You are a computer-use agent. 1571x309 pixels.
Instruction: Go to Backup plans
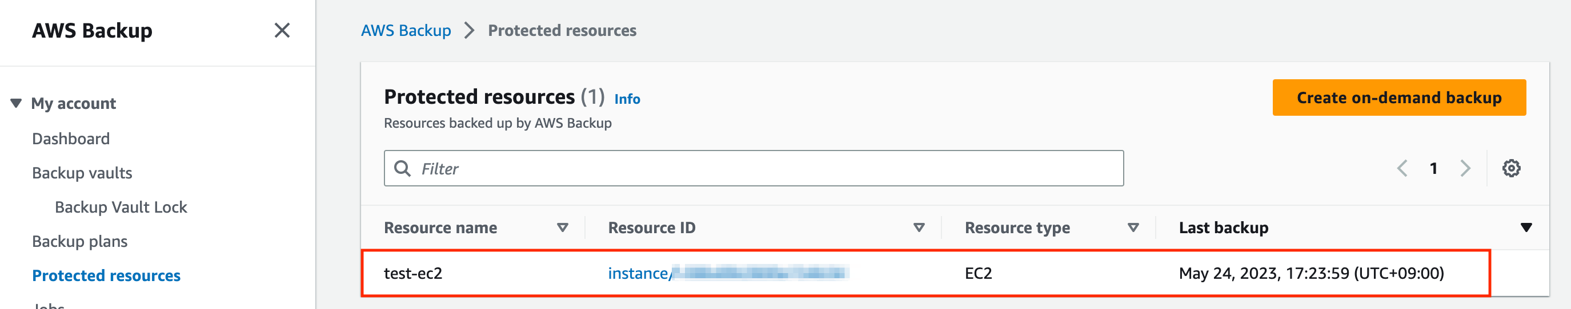(79, 242)
